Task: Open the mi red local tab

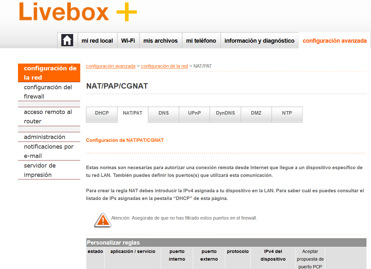Action: click(97, 41)
